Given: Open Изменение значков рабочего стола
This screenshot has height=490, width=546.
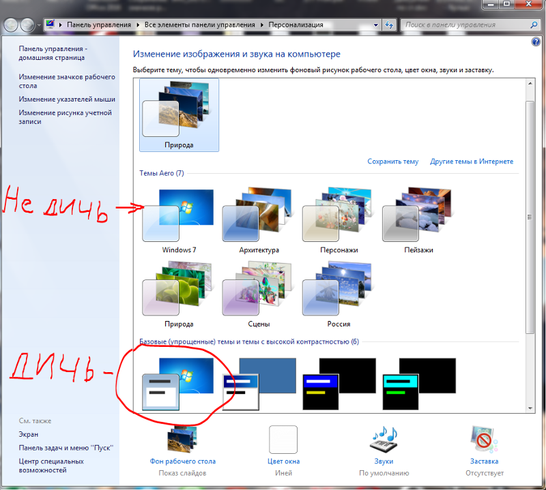Looking at the screenshot, I should pos(66,81).
